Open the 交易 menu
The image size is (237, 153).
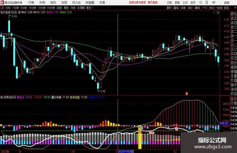tap(102, 3)
